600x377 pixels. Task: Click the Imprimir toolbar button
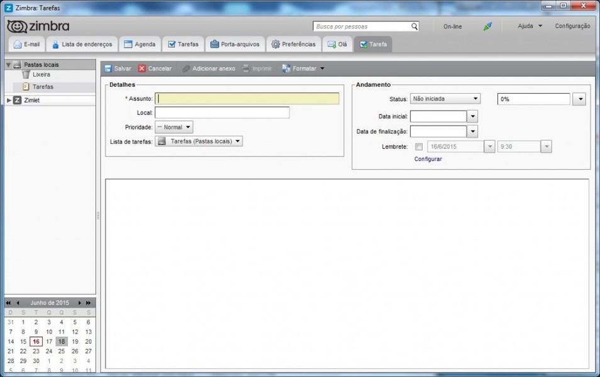click(257, 68)
